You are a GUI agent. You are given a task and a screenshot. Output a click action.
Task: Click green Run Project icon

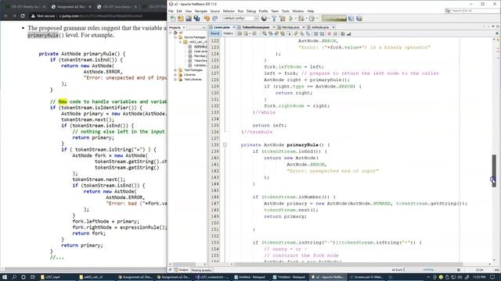coord(291,19)
